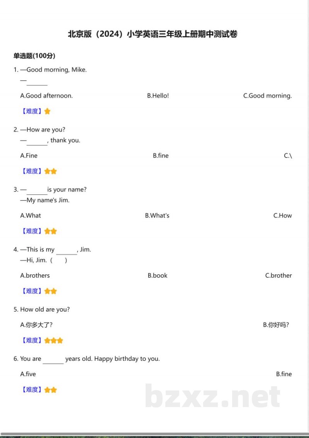The image size is (309, 438).
Task: Select option C.\ in question 2
Action: pos(288,156)
